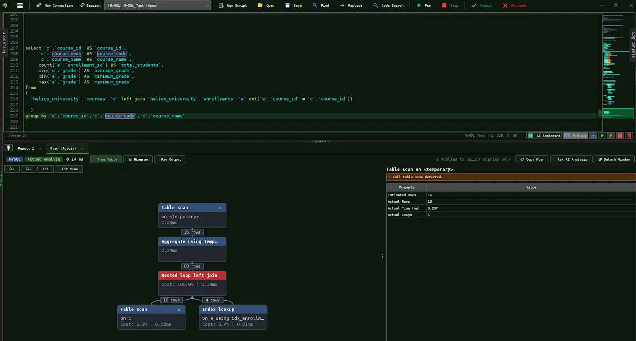Close the Result 1 tab
Image resolution: width=636 pixels, height=341 pixels.
(x=40, y=148)
